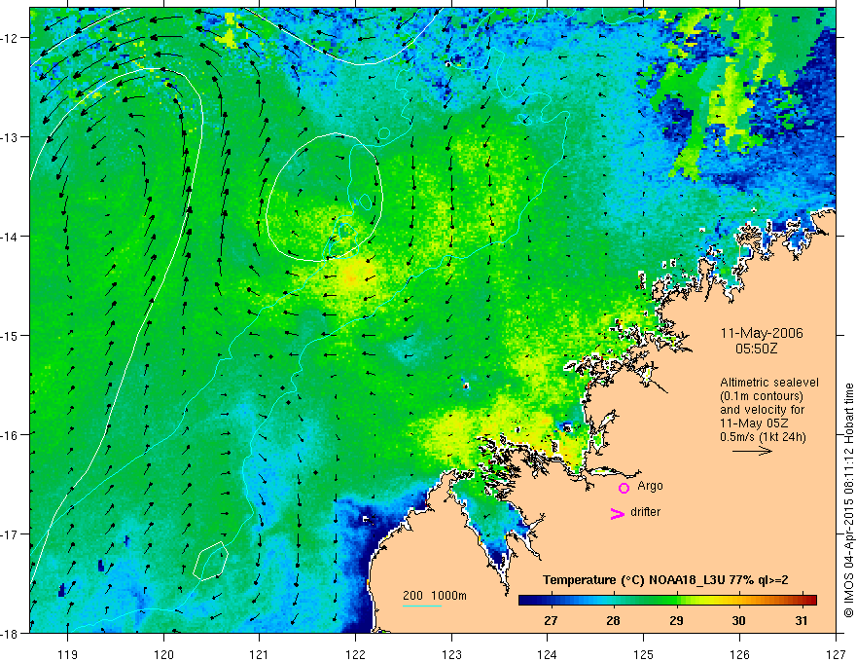Click the 0.5m/s velocity scale arrow
Screen dimensions: 856x662
752,451
